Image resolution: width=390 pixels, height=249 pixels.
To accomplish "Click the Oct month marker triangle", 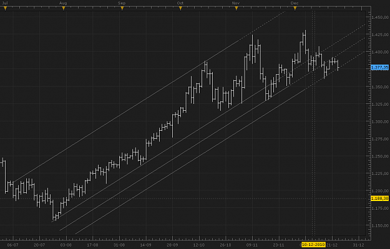I will coord(180,9).
